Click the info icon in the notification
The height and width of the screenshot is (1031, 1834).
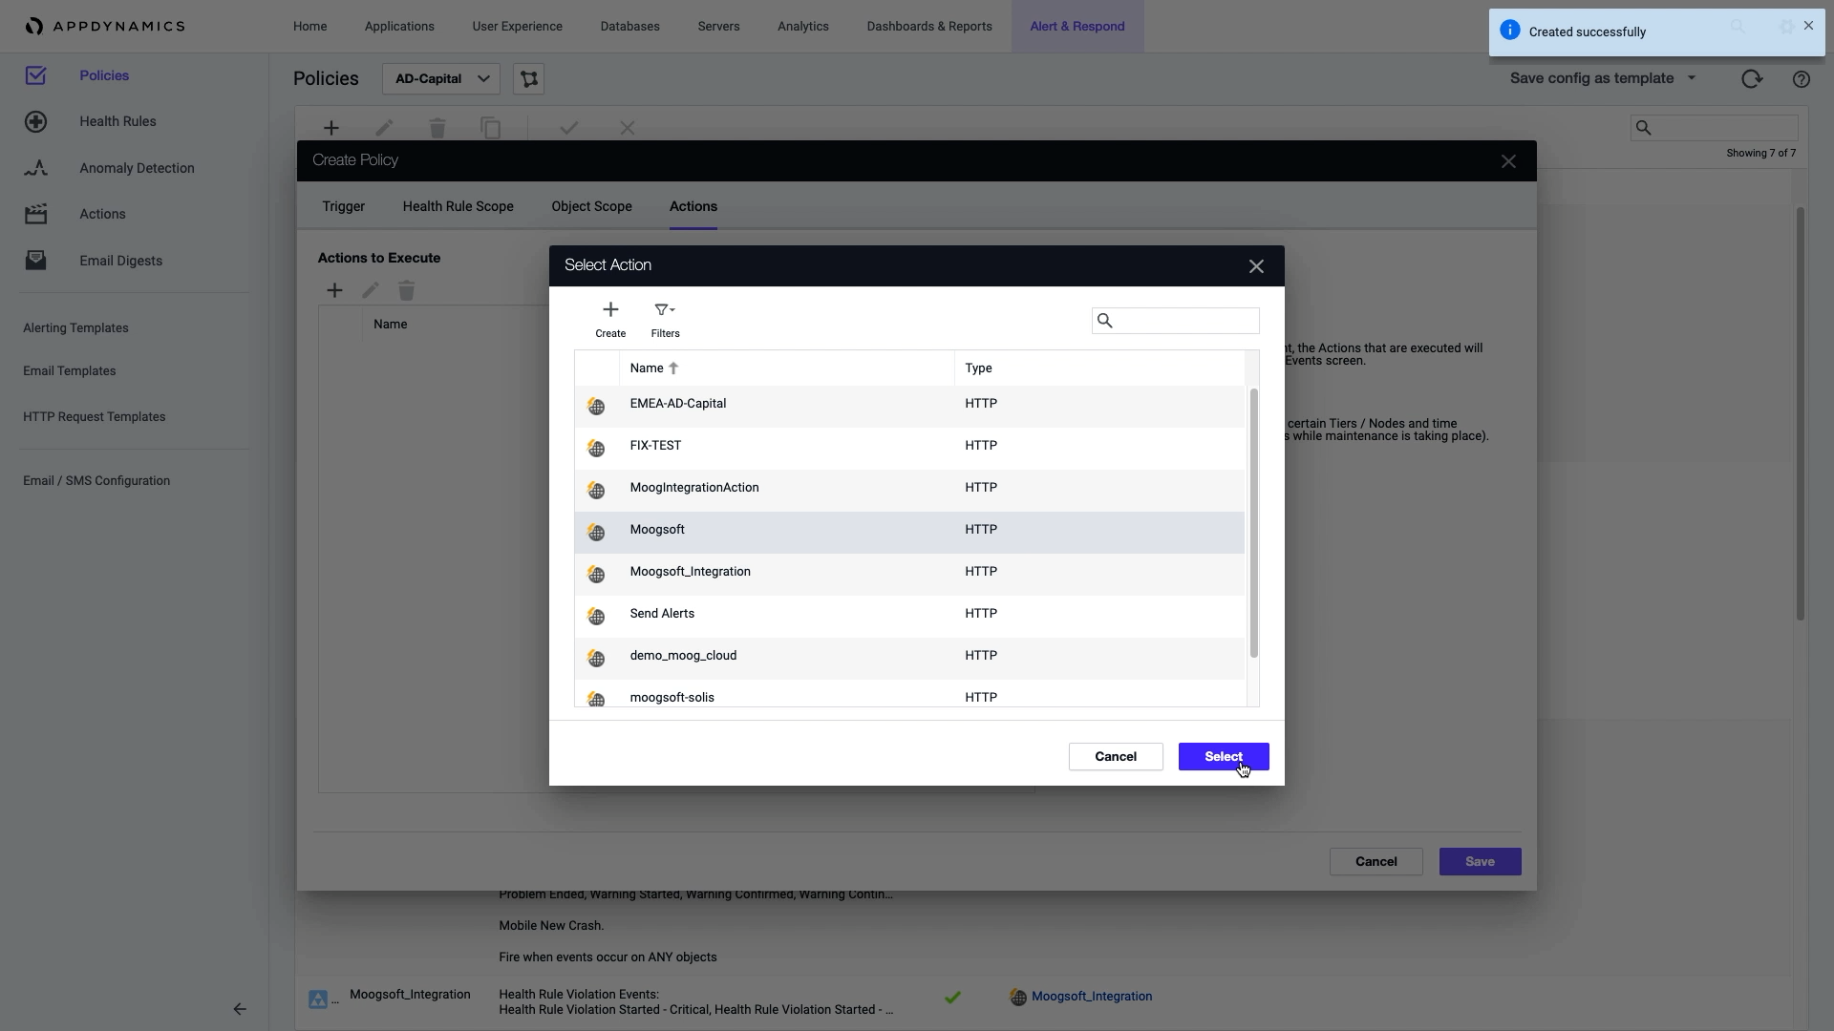pyautogui.click(x=1510, y=31)
